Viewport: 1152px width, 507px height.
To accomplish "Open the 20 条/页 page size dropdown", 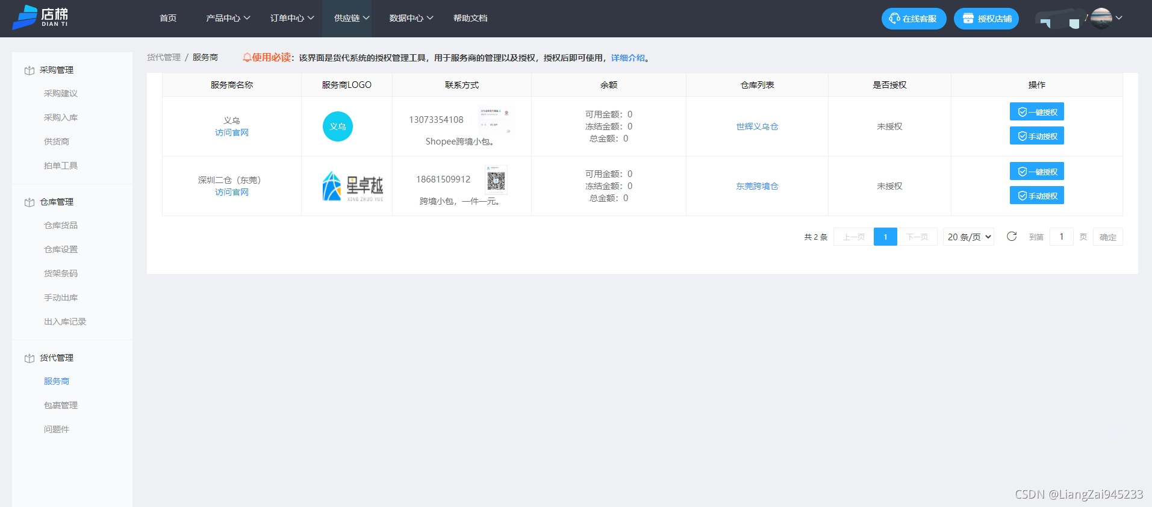I will click(968, 237).
